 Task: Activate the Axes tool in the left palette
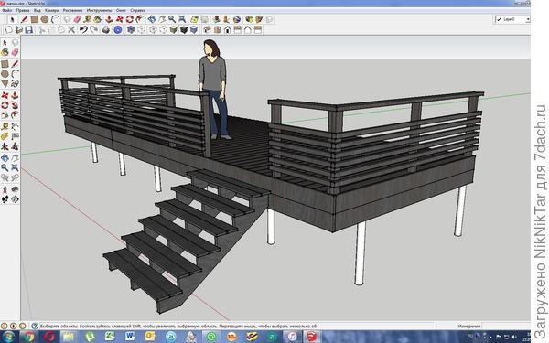(x=5, y=146)
